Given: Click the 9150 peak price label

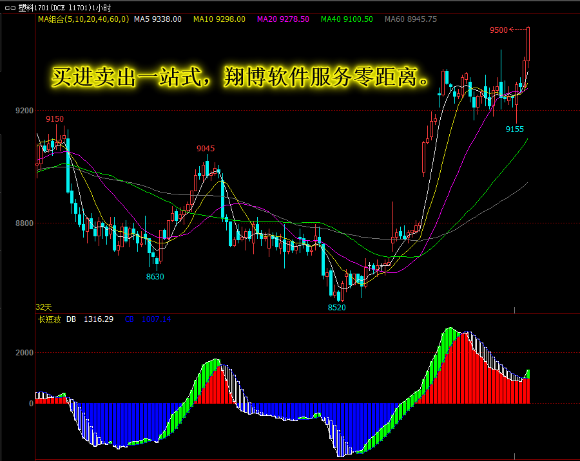Looking at the screenshot, I should click(x=55, y=119).
